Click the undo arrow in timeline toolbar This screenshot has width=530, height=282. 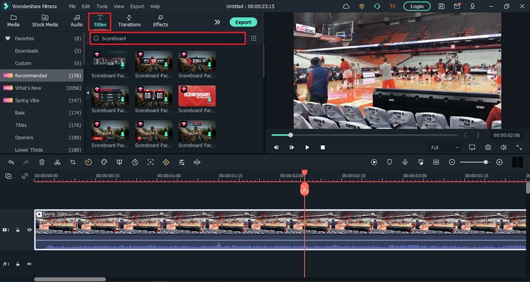tap(11, 162)
